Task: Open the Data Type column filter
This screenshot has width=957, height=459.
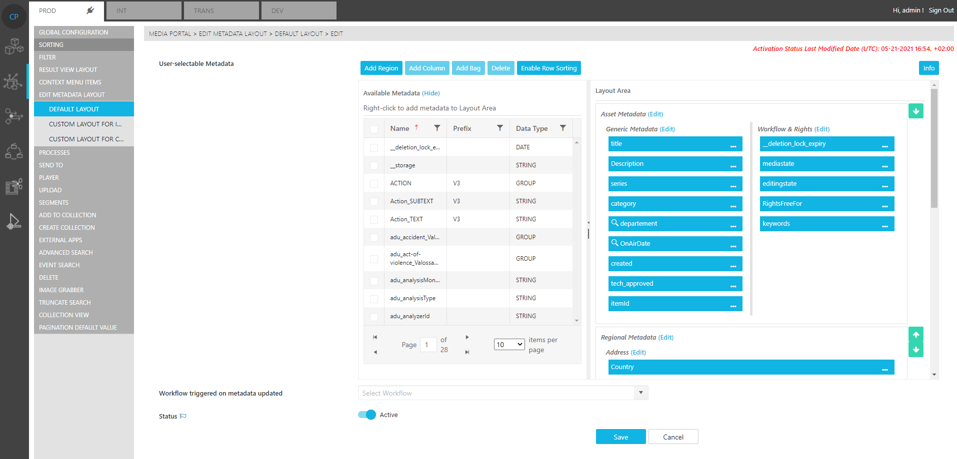Action: (562, 128)
